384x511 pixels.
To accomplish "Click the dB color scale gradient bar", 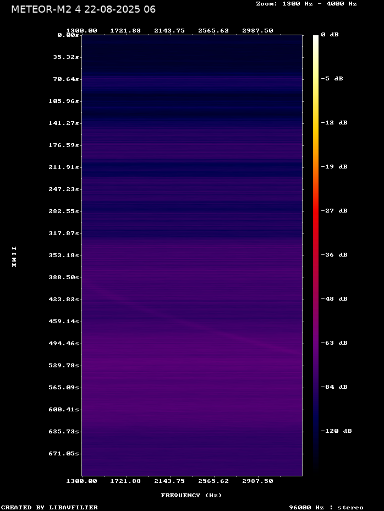I will 316,255.
